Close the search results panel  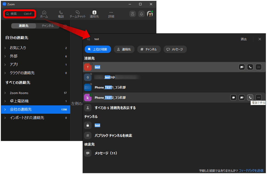pos(260,39)
